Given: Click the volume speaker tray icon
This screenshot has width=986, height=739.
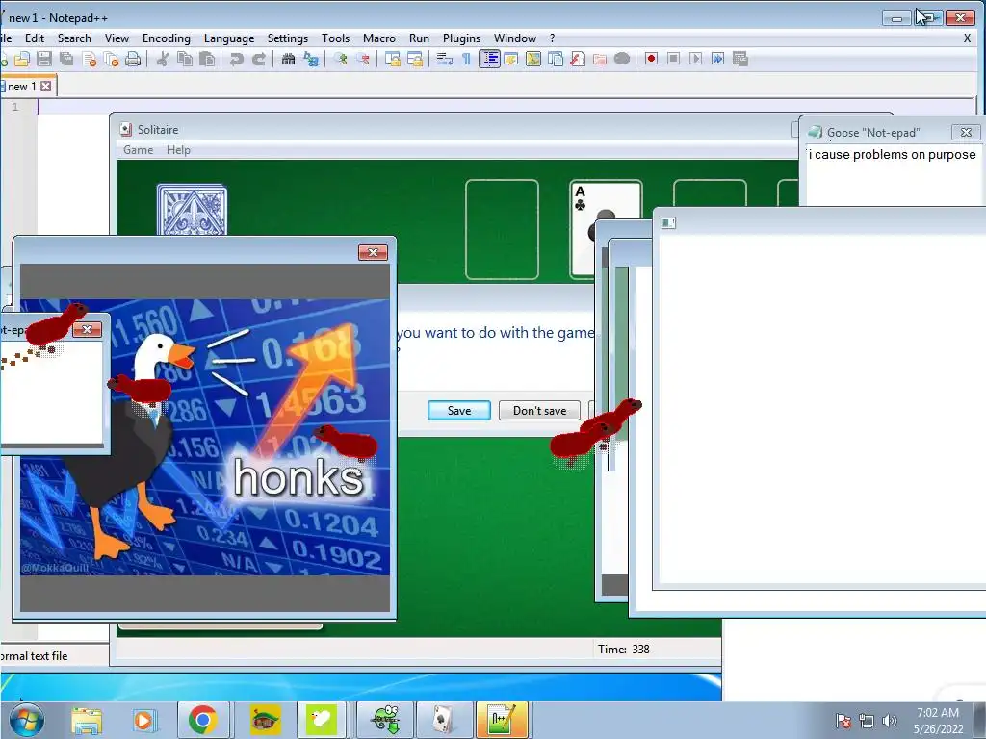Looking at the screenshot, I should (889, 721).
